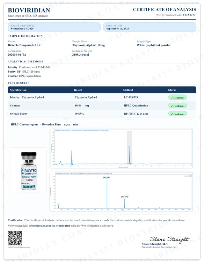The width and height of the screenshot is (204, 264).
Task: Click the Identity method line LC-MS/MS
Action: coord(29,67)
